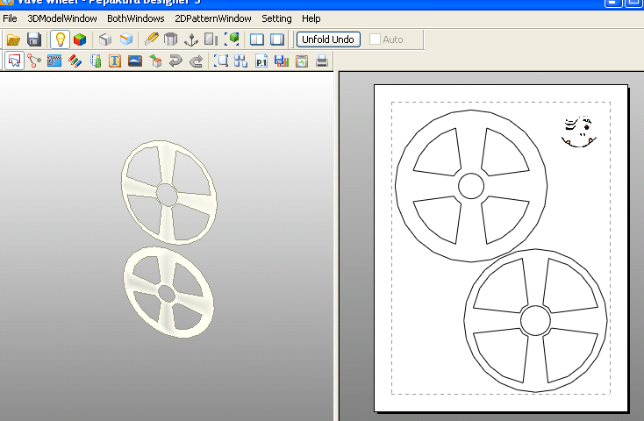Click the gray cylinder model icon
The width and height of the screenshot is (644, 421).
click(x=171, y=39)
